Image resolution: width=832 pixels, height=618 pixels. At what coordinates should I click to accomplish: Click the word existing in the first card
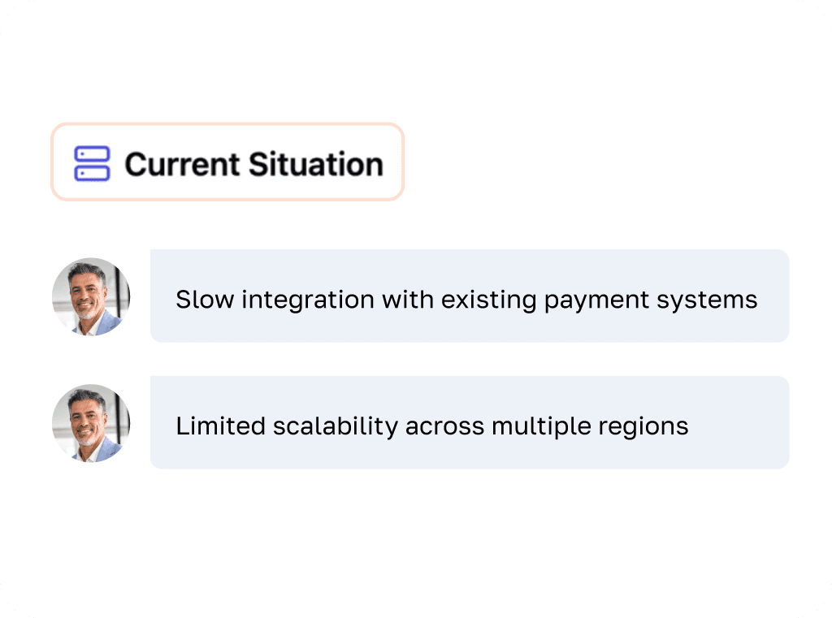pos(488,300)
